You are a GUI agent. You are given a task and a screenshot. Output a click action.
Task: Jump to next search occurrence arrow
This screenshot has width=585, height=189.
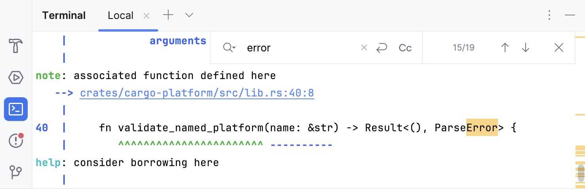(526, 48)
